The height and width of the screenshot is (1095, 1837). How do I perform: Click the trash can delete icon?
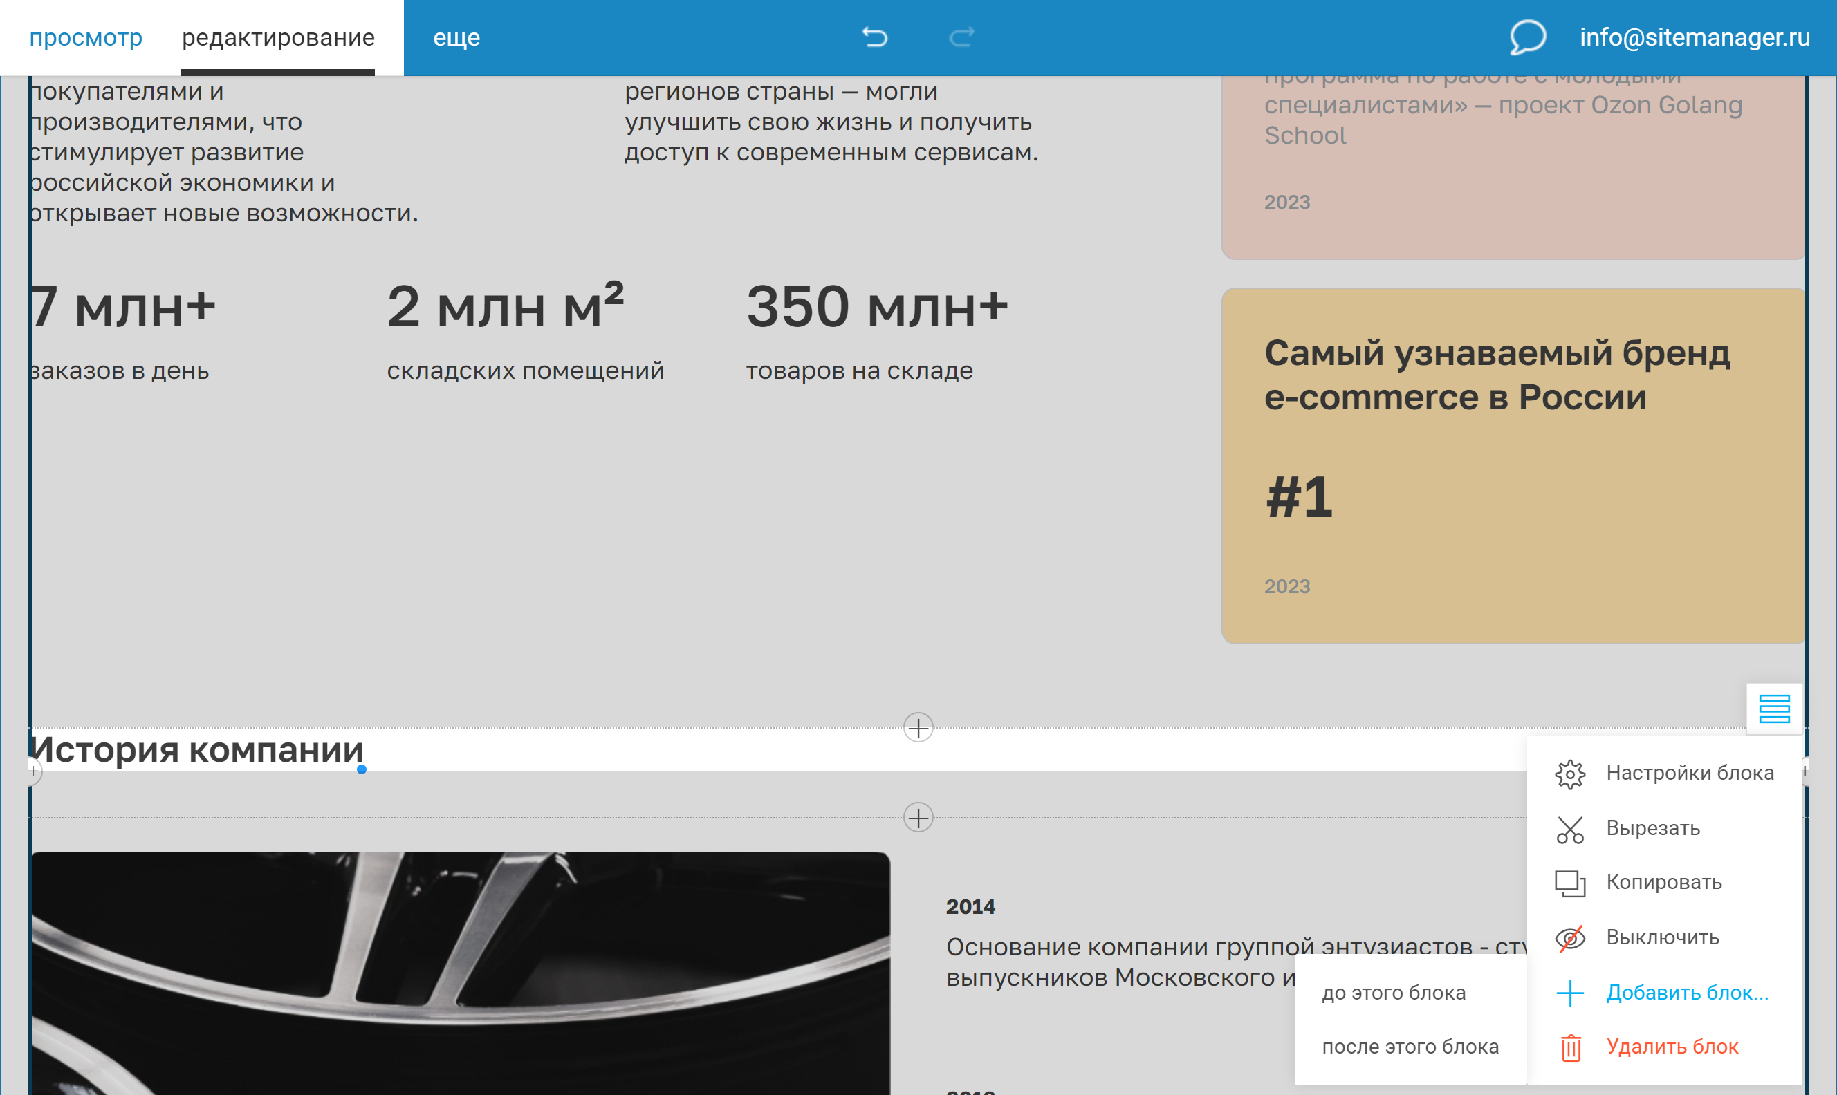coord(1571,1047)
